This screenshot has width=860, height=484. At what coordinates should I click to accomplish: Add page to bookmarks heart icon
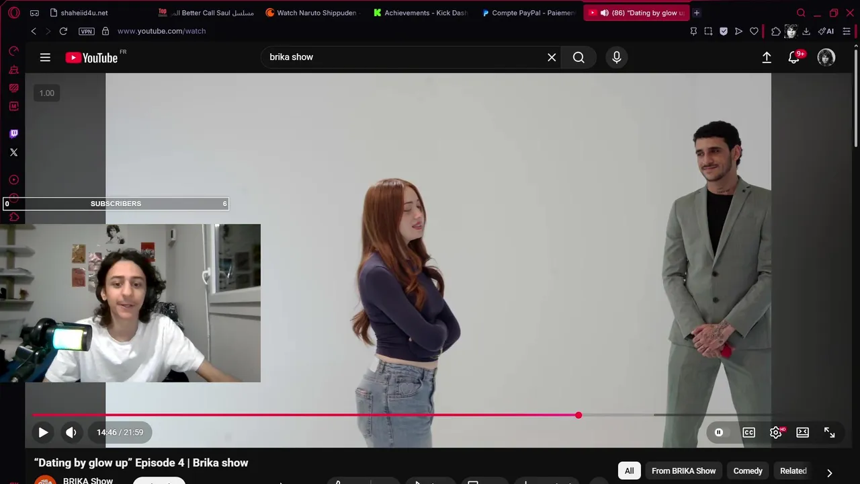point(754,31)
